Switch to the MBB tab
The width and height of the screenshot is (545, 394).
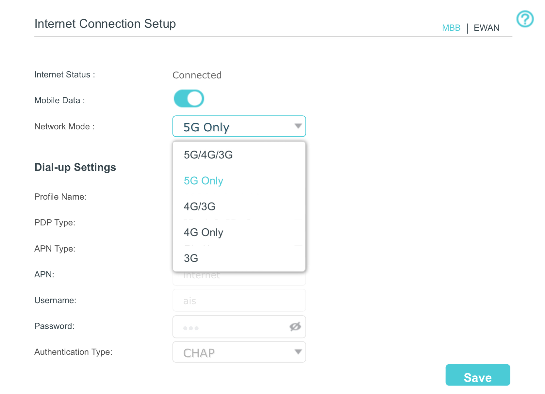tap(451, 28)
